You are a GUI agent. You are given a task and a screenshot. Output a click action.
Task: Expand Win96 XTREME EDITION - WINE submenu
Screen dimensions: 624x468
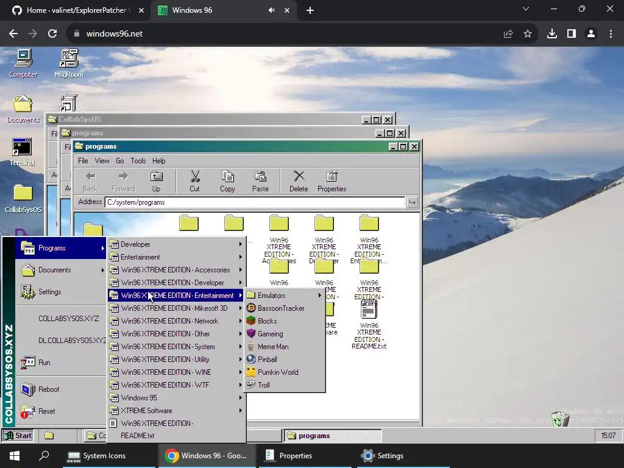click(176, 372)
